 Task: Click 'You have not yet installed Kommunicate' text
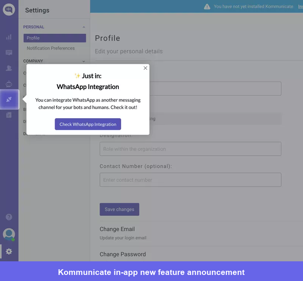click(x=253, y=6)
